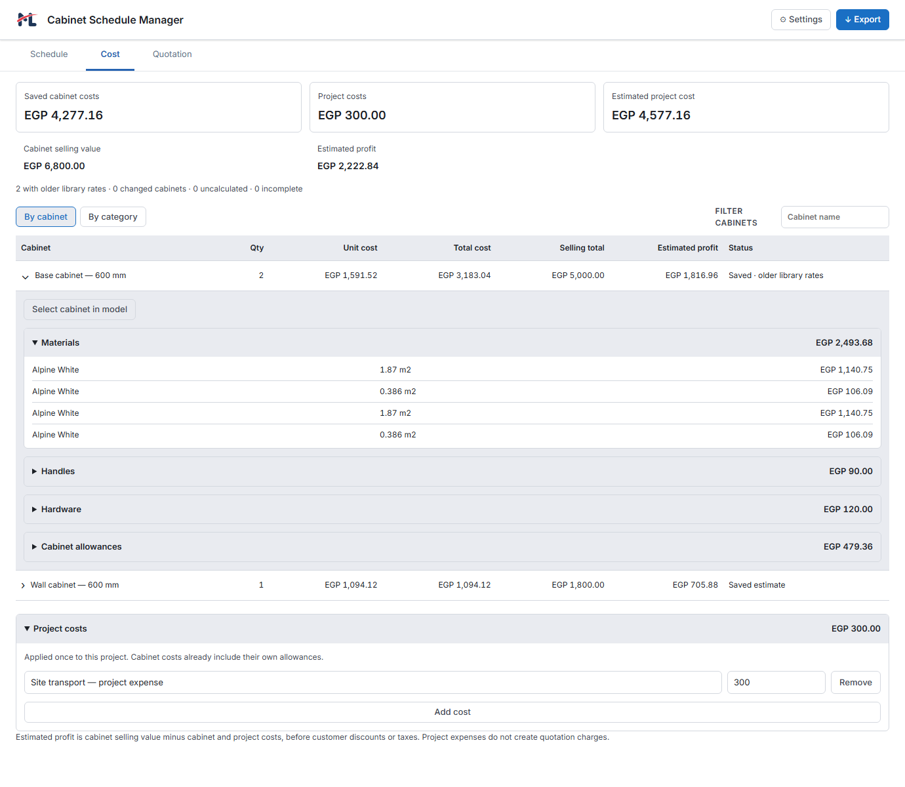
Task: Click the Cabinet Schedule Manager logo icon
Action: (27, 20)
